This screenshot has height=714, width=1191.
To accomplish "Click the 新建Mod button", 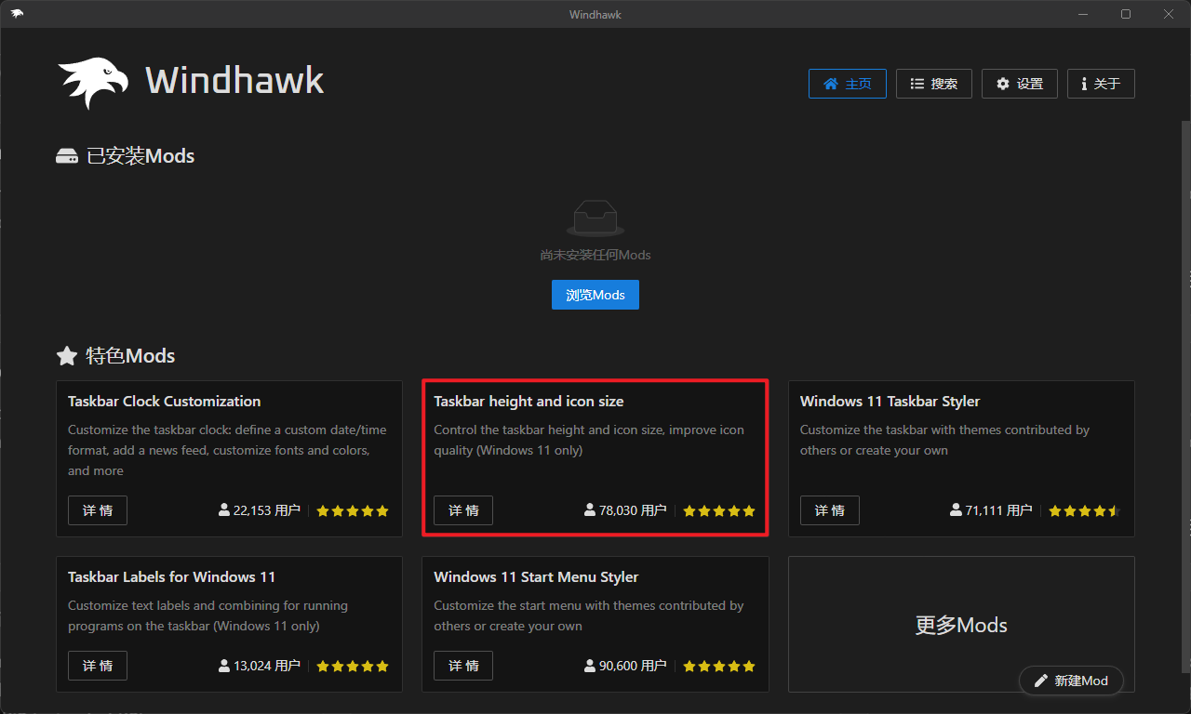I will coord(1071,681).
